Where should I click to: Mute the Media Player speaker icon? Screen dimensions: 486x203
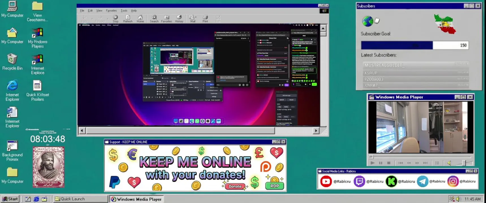coord(450,163)
